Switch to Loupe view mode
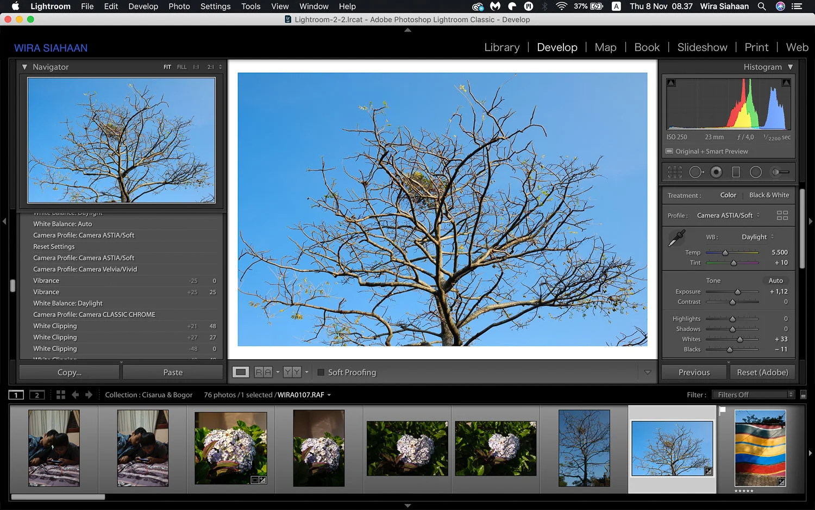 coord(241,372)
